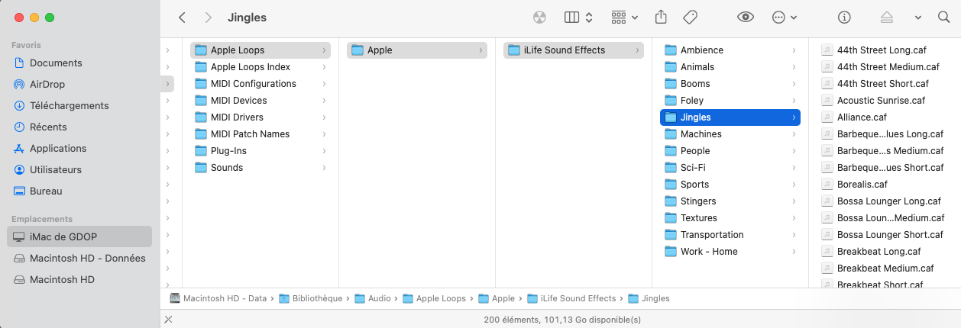The width and height of the screenshot is (961, 328).
Task: Select the Stingers folder
Action: [730, 201]
